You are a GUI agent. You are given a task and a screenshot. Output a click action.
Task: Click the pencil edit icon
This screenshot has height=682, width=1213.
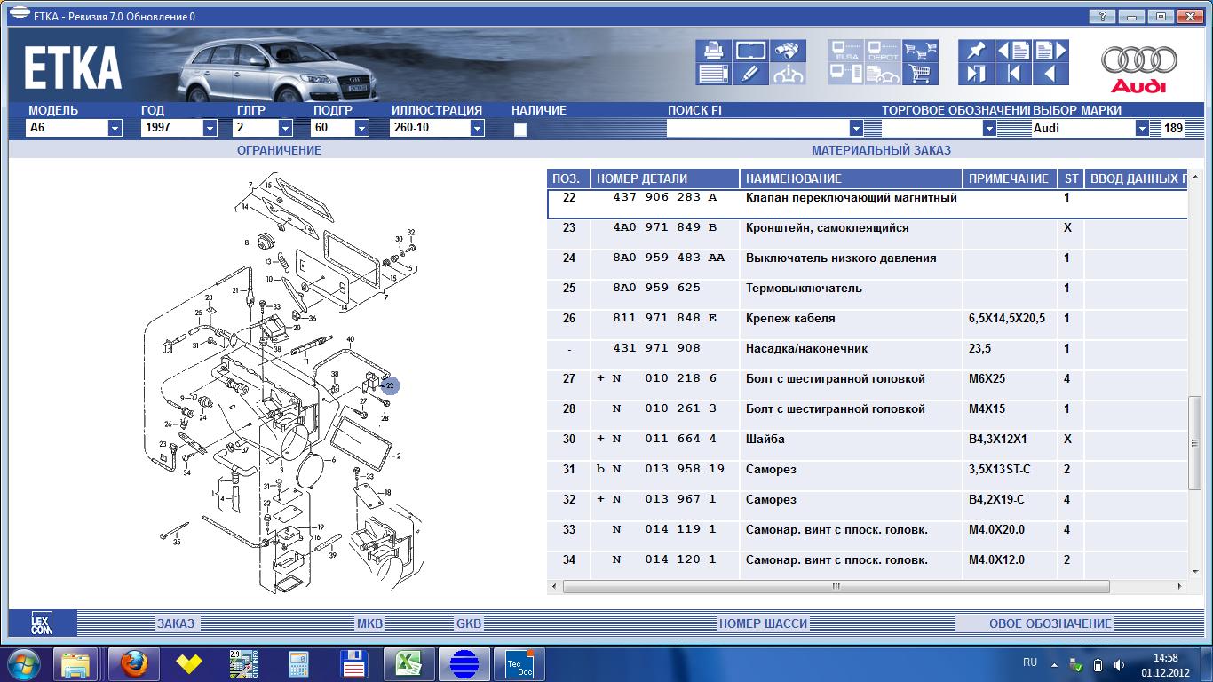pos(751,74)
